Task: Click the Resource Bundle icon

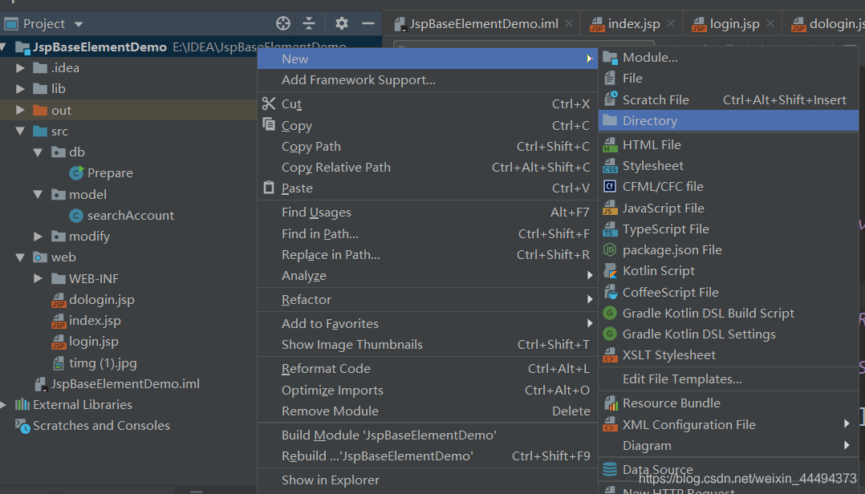Action: point(611,403)
